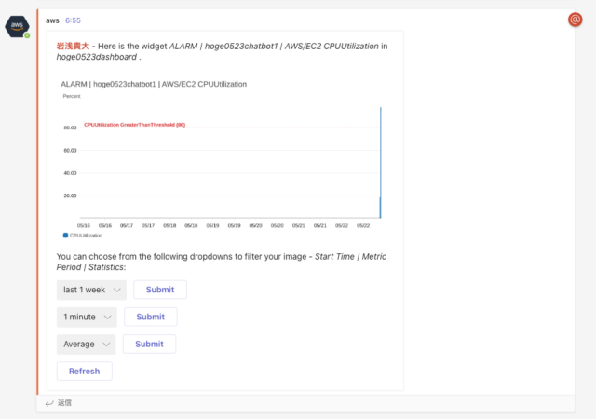This screenshot has width=596, height=419.
Task: Open the 'last 1 week' start time dropdown
Action: [x=91, y=290]
